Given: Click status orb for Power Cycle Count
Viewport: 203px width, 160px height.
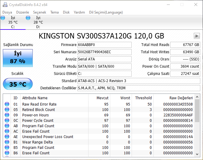Looking at the screenshot, I should coord(7,120).
